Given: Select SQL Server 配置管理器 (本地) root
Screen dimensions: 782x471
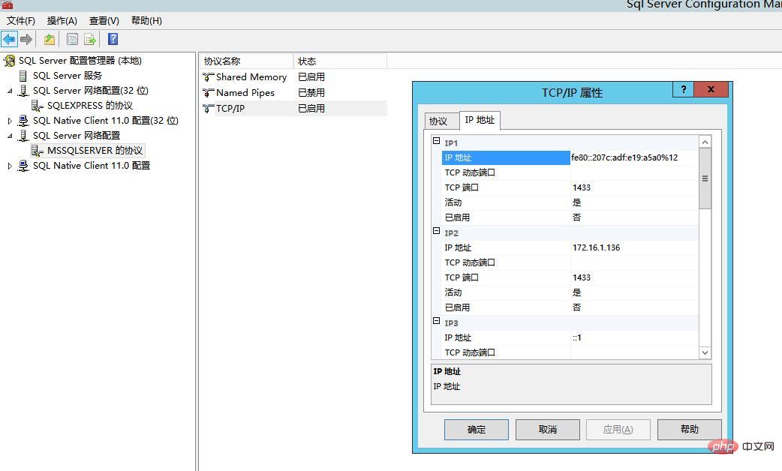Looking at the screenshot, I should coord(80,61).
